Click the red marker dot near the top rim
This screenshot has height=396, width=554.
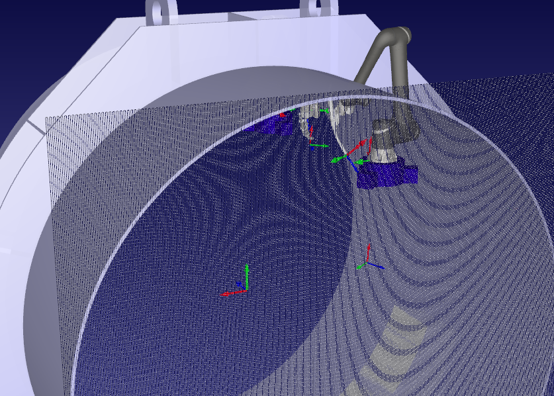coord(283,115)
